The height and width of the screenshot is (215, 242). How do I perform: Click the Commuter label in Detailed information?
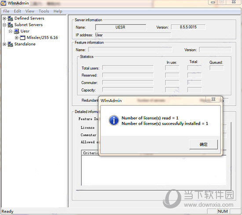click(88, 135)
